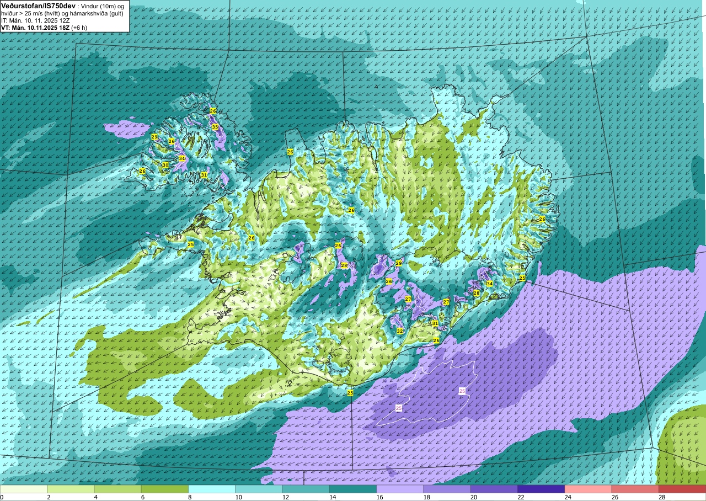Click the yellow gust label 35
The width and height of the screenshot is (706, 501).
point(215,127)
